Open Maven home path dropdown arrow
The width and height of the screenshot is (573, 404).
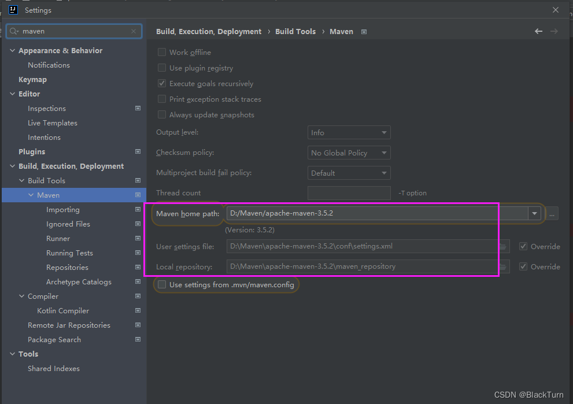tap(534, 213)
